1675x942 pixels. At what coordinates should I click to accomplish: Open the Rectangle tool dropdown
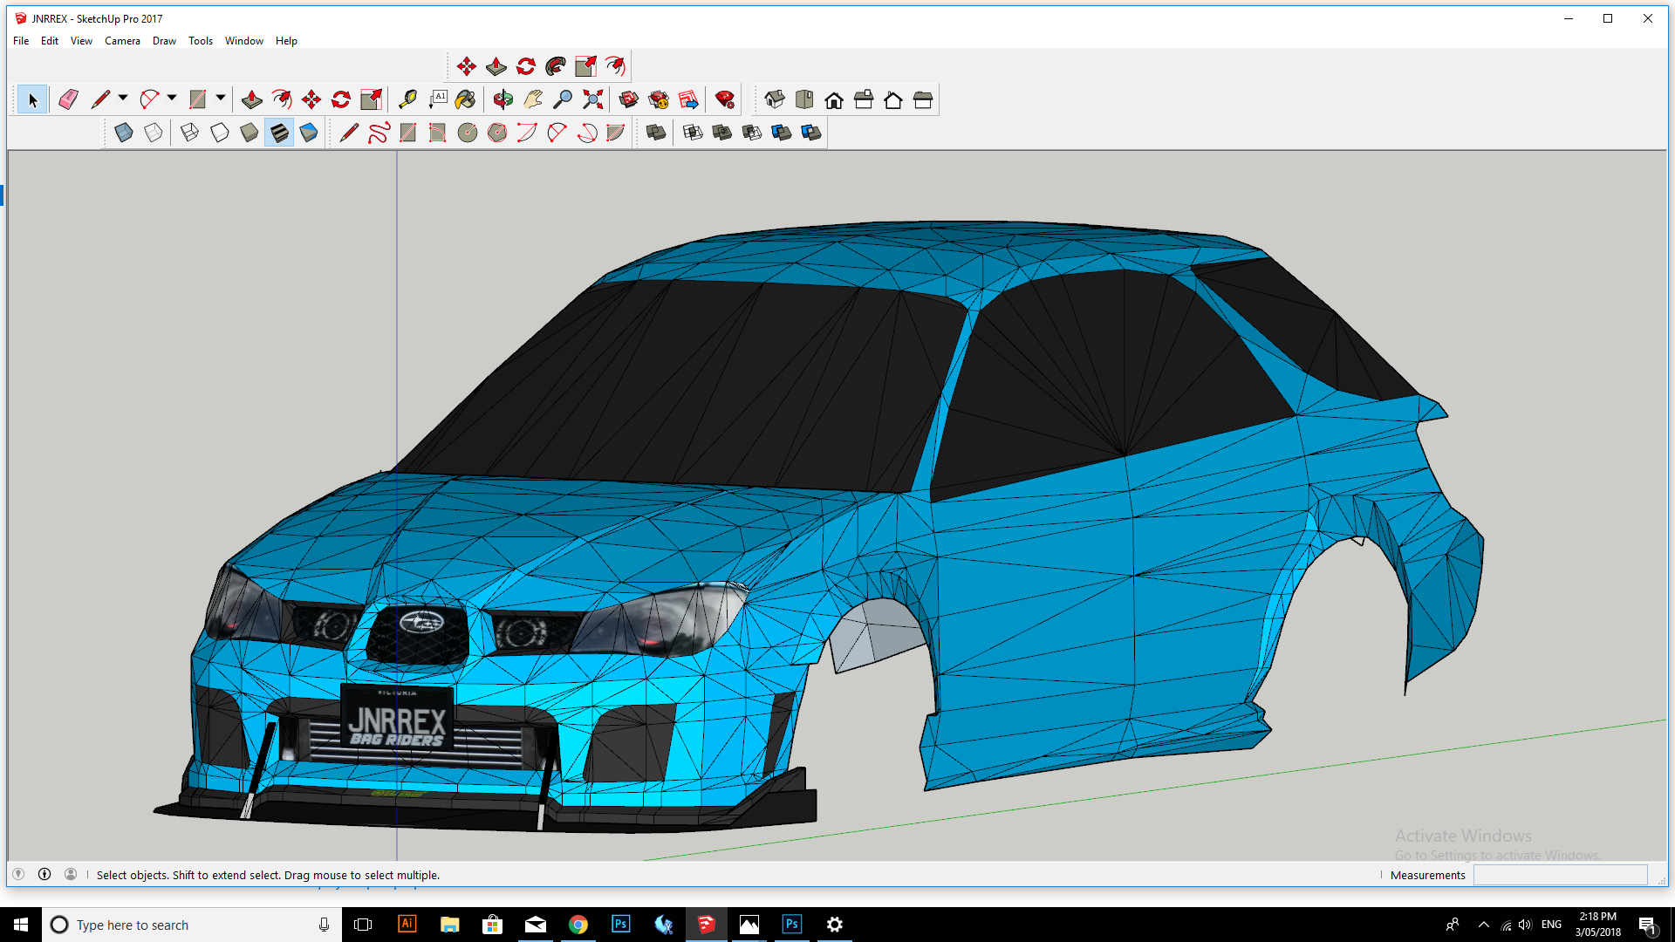click(x=221, y=99)
